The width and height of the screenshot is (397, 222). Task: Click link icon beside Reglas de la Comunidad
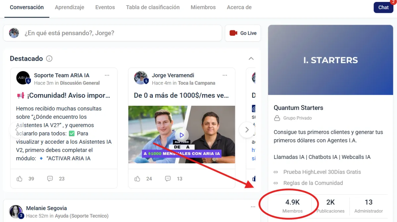(276, 183)
